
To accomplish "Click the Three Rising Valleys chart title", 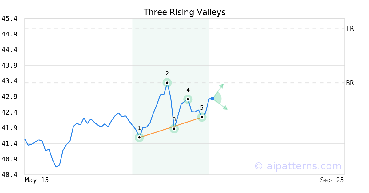I will coord(184,12).
